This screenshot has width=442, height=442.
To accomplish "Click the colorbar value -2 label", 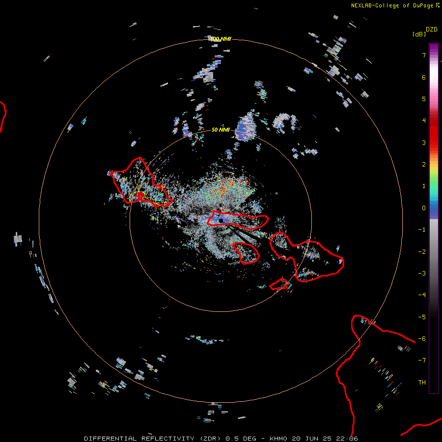I will point(422,252).
